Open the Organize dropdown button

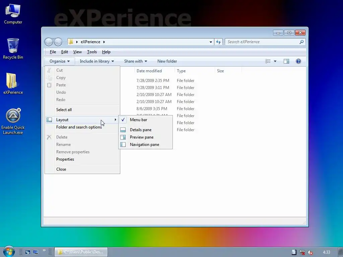coord(60,61)
